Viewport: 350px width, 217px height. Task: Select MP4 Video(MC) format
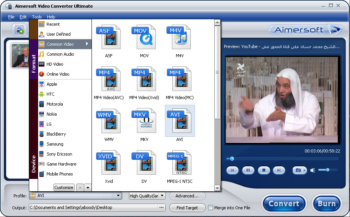point(179,79)
